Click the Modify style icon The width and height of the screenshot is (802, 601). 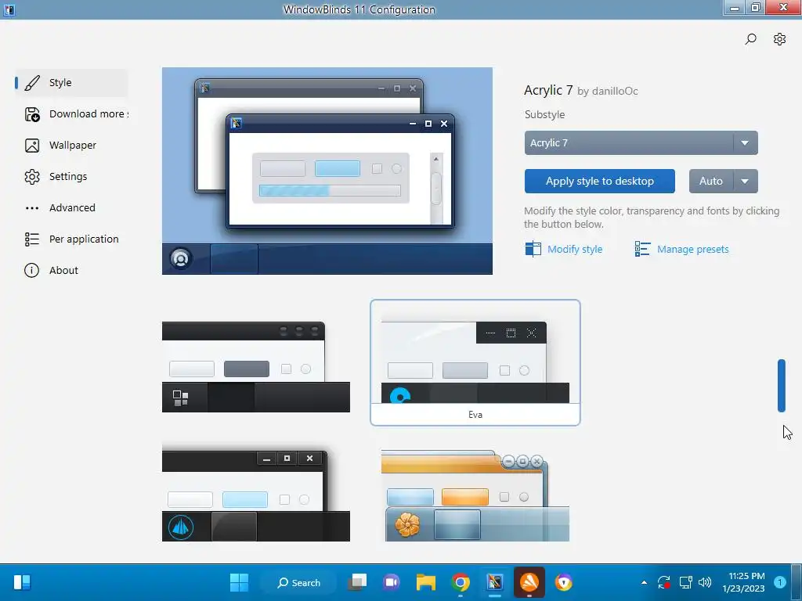point(533,249)
